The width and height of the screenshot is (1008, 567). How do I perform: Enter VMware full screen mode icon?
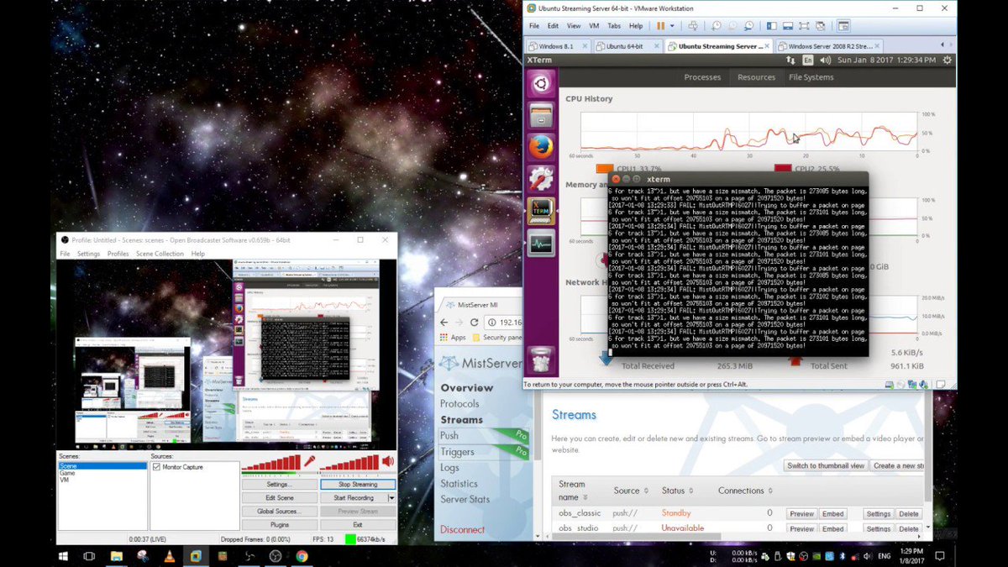coord(804,26)
